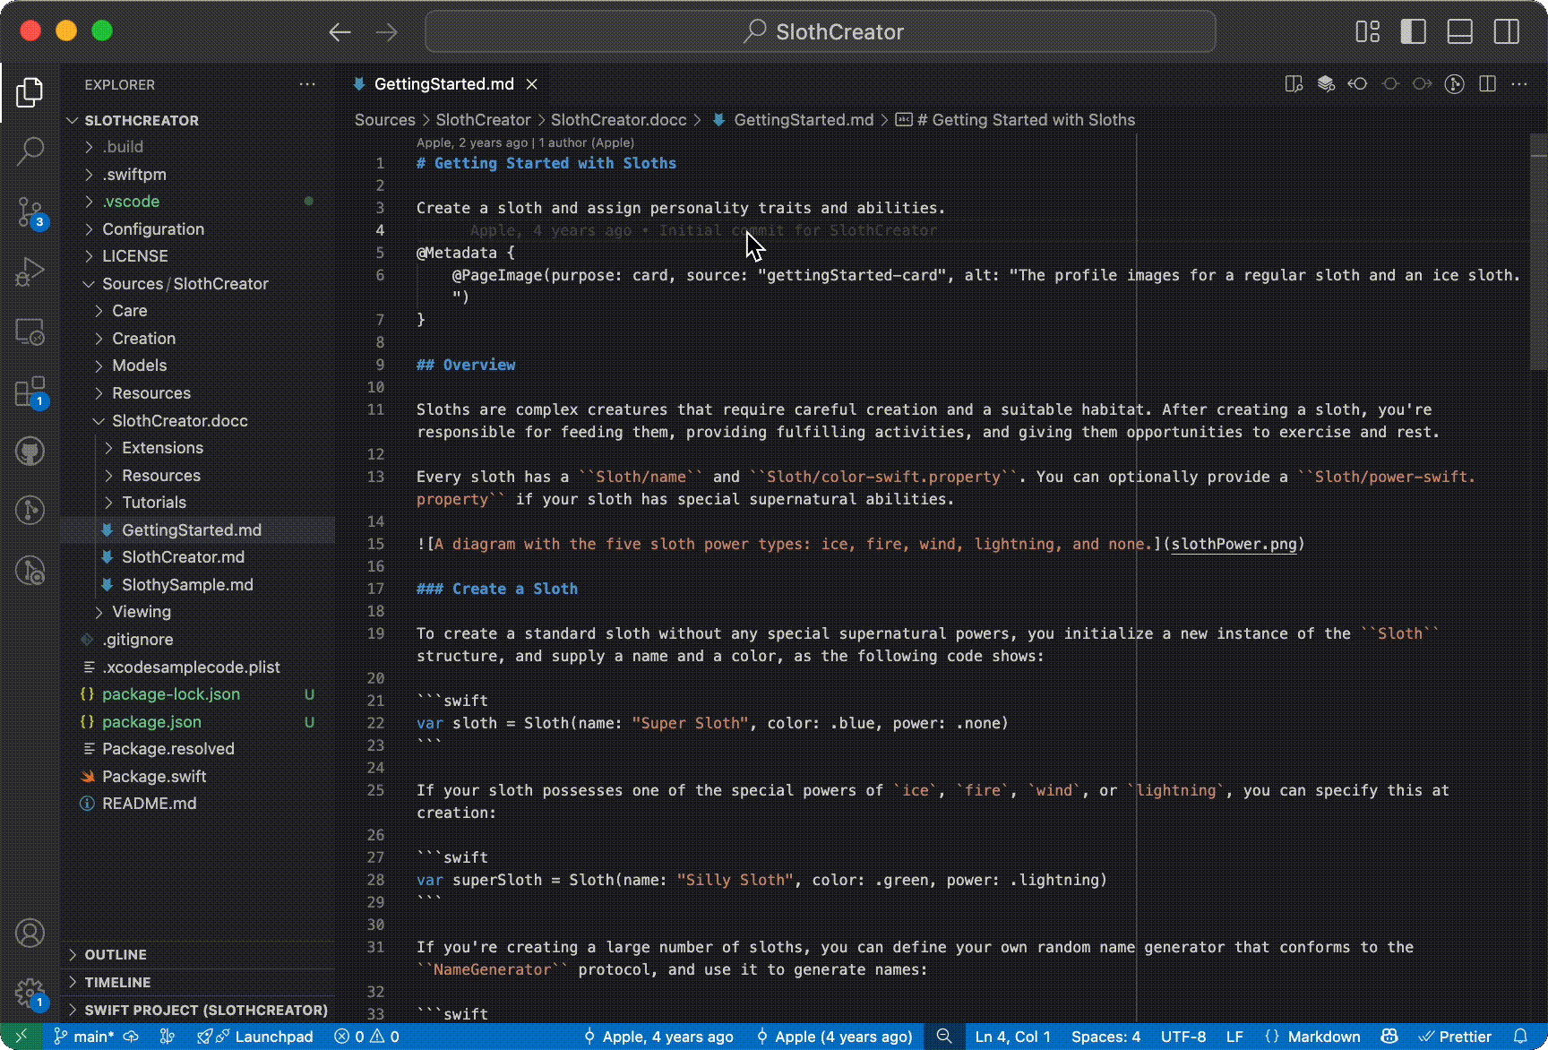Screen dimensions: 1548x1050
Task: Open the errors and warnings indicator
Action: pos(365,1037)
